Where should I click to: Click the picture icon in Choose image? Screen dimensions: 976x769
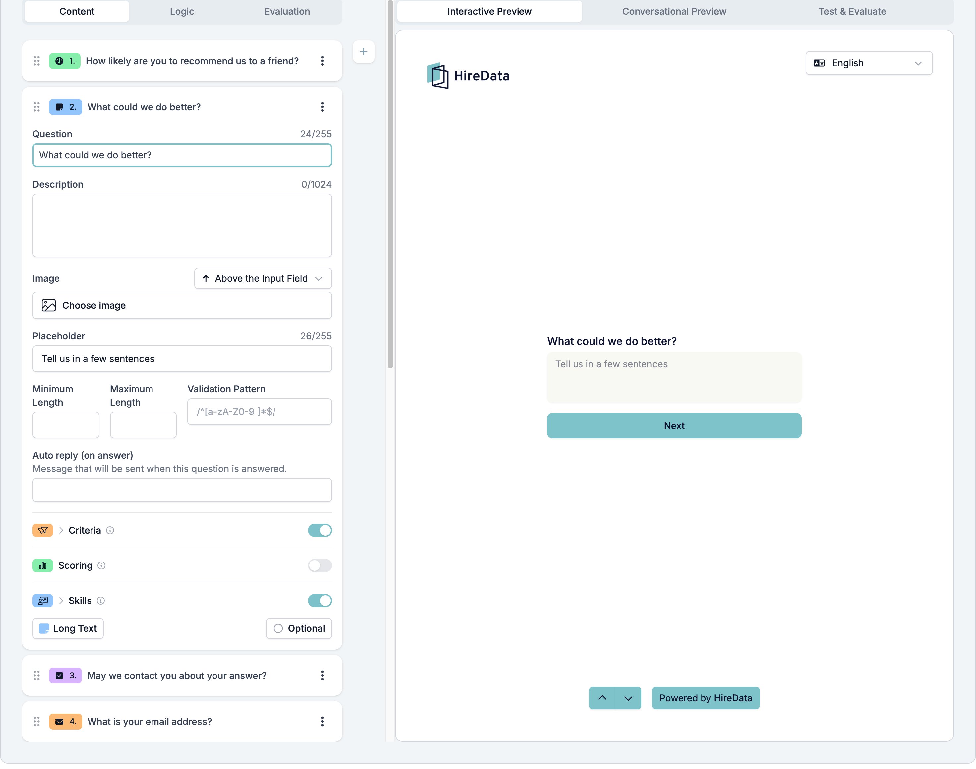[49, 305]
